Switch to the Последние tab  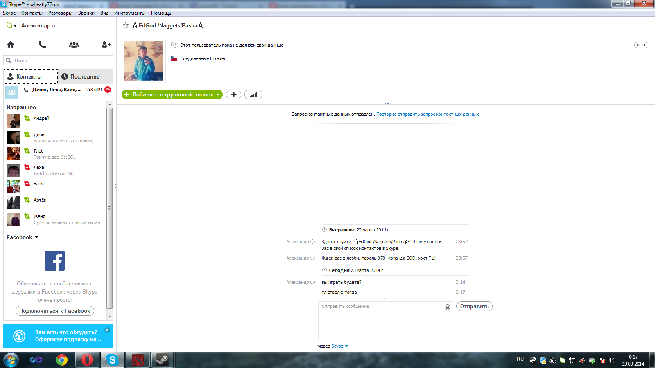pyautogui.click(x=86, y=76)
